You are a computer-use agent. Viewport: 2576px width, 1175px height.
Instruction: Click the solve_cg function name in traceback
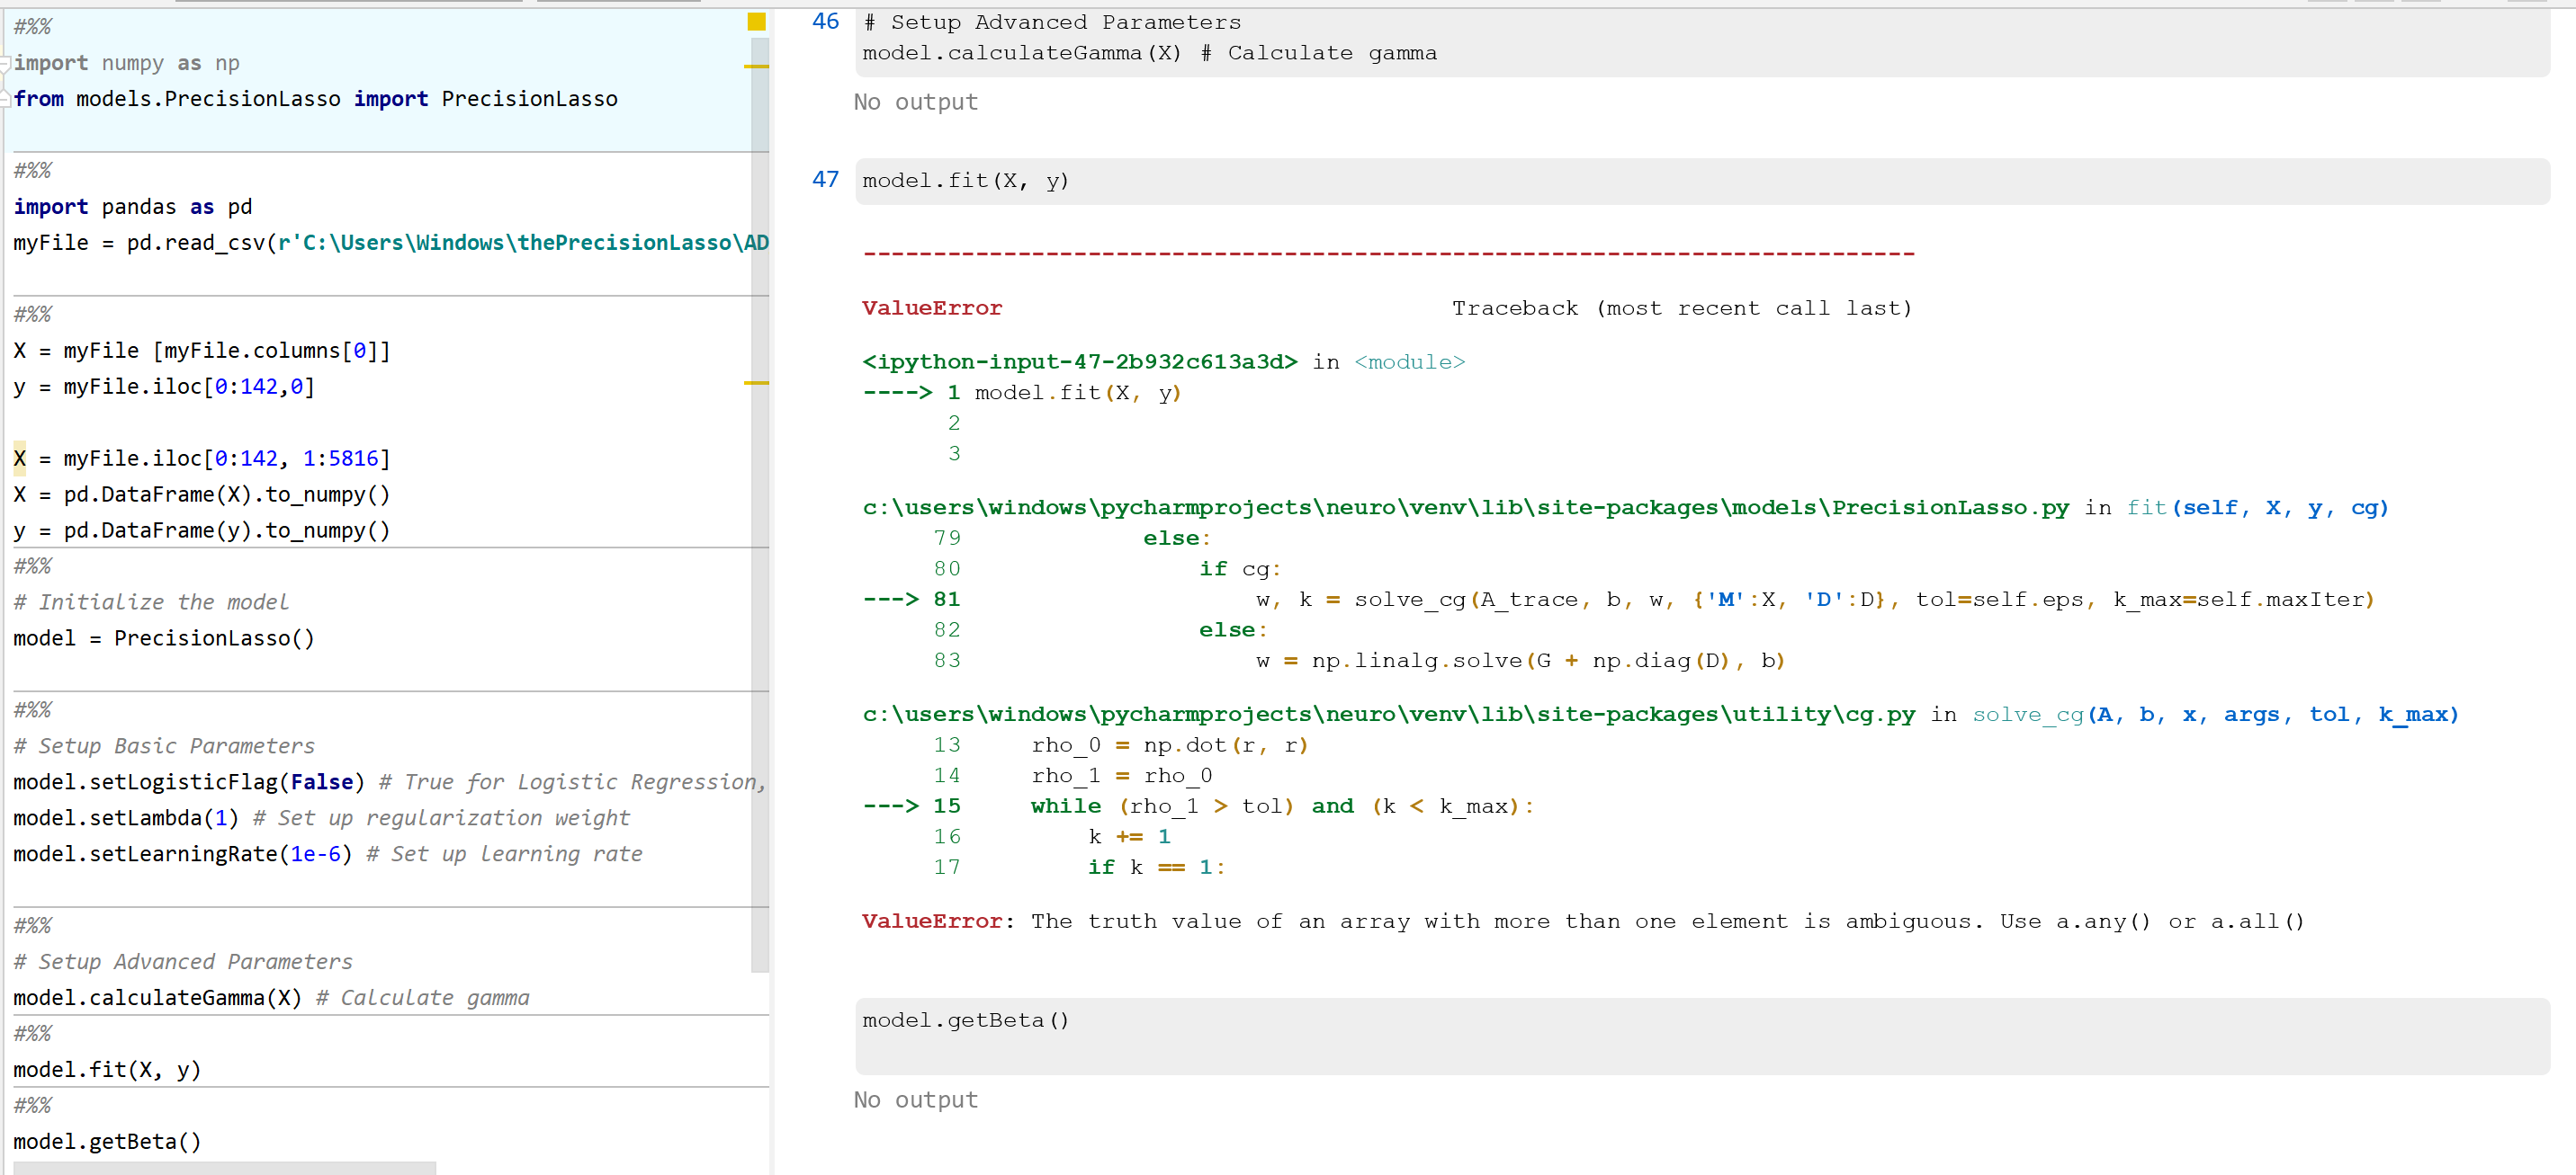pos(2027,715)
